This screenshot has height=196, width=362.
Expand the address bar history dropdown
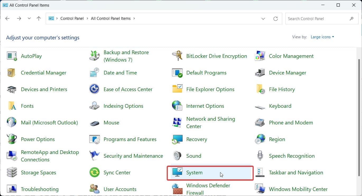pyautogui.click(x=263, y=18)
